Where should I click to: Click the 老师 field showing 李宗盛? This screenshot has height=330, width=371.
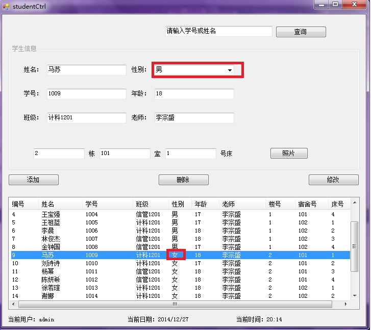pyautogui.click(x=194, y=118)
